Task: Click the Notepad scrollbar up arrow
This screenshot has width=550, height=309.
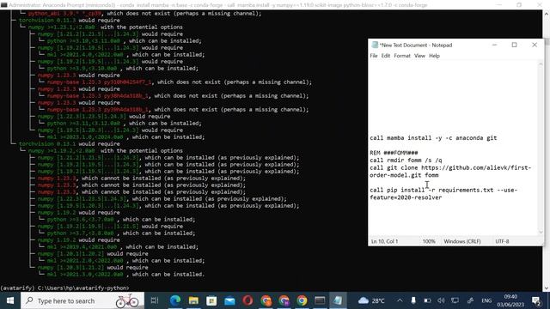Action: click(x=541, y=64)
